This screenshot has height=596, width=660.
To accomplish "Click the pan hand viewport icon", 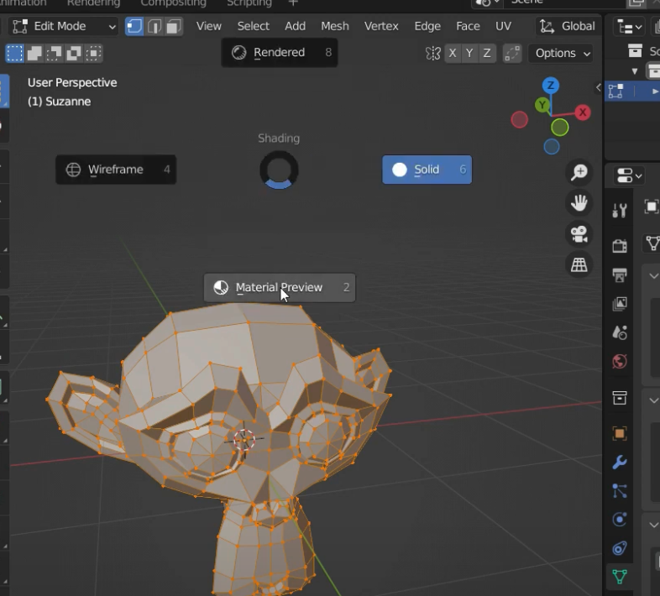I will pyautogui.click(x=579, y=202).
